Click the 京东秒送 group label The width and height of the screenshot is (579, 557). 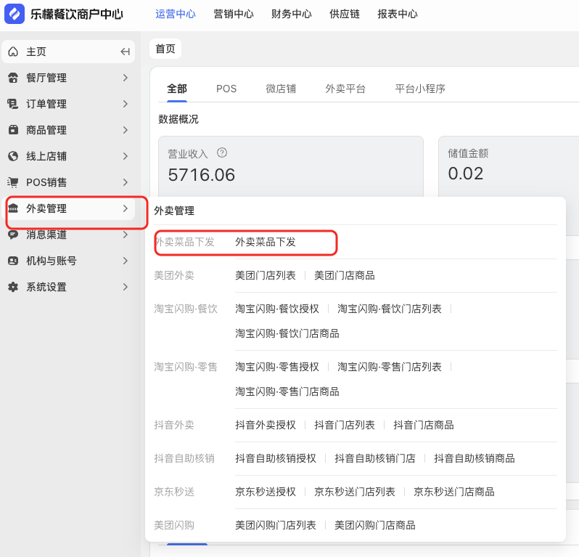(174, 492)
